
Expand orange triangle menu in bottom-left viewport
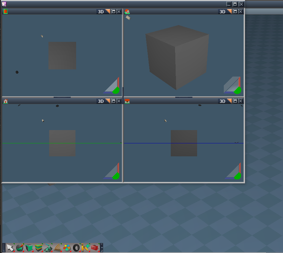click(108, 101)
